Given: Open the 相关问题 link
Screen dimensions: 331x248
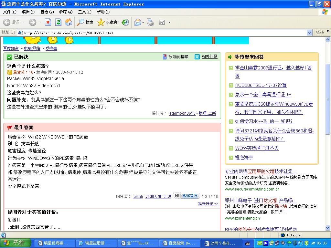Looking at the screenshot, I should coord(209,57).
